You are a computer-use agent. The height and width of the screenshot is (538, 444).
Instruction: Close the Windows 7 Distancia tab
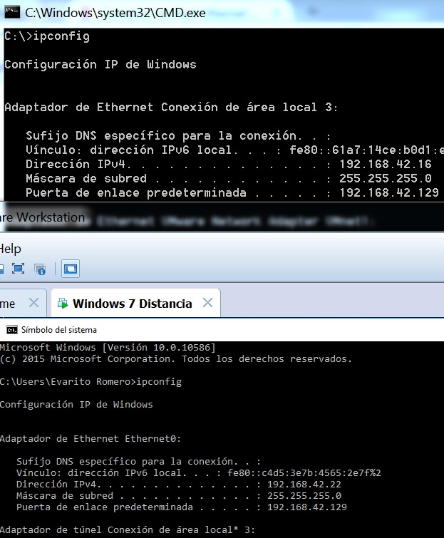(207, 303)
